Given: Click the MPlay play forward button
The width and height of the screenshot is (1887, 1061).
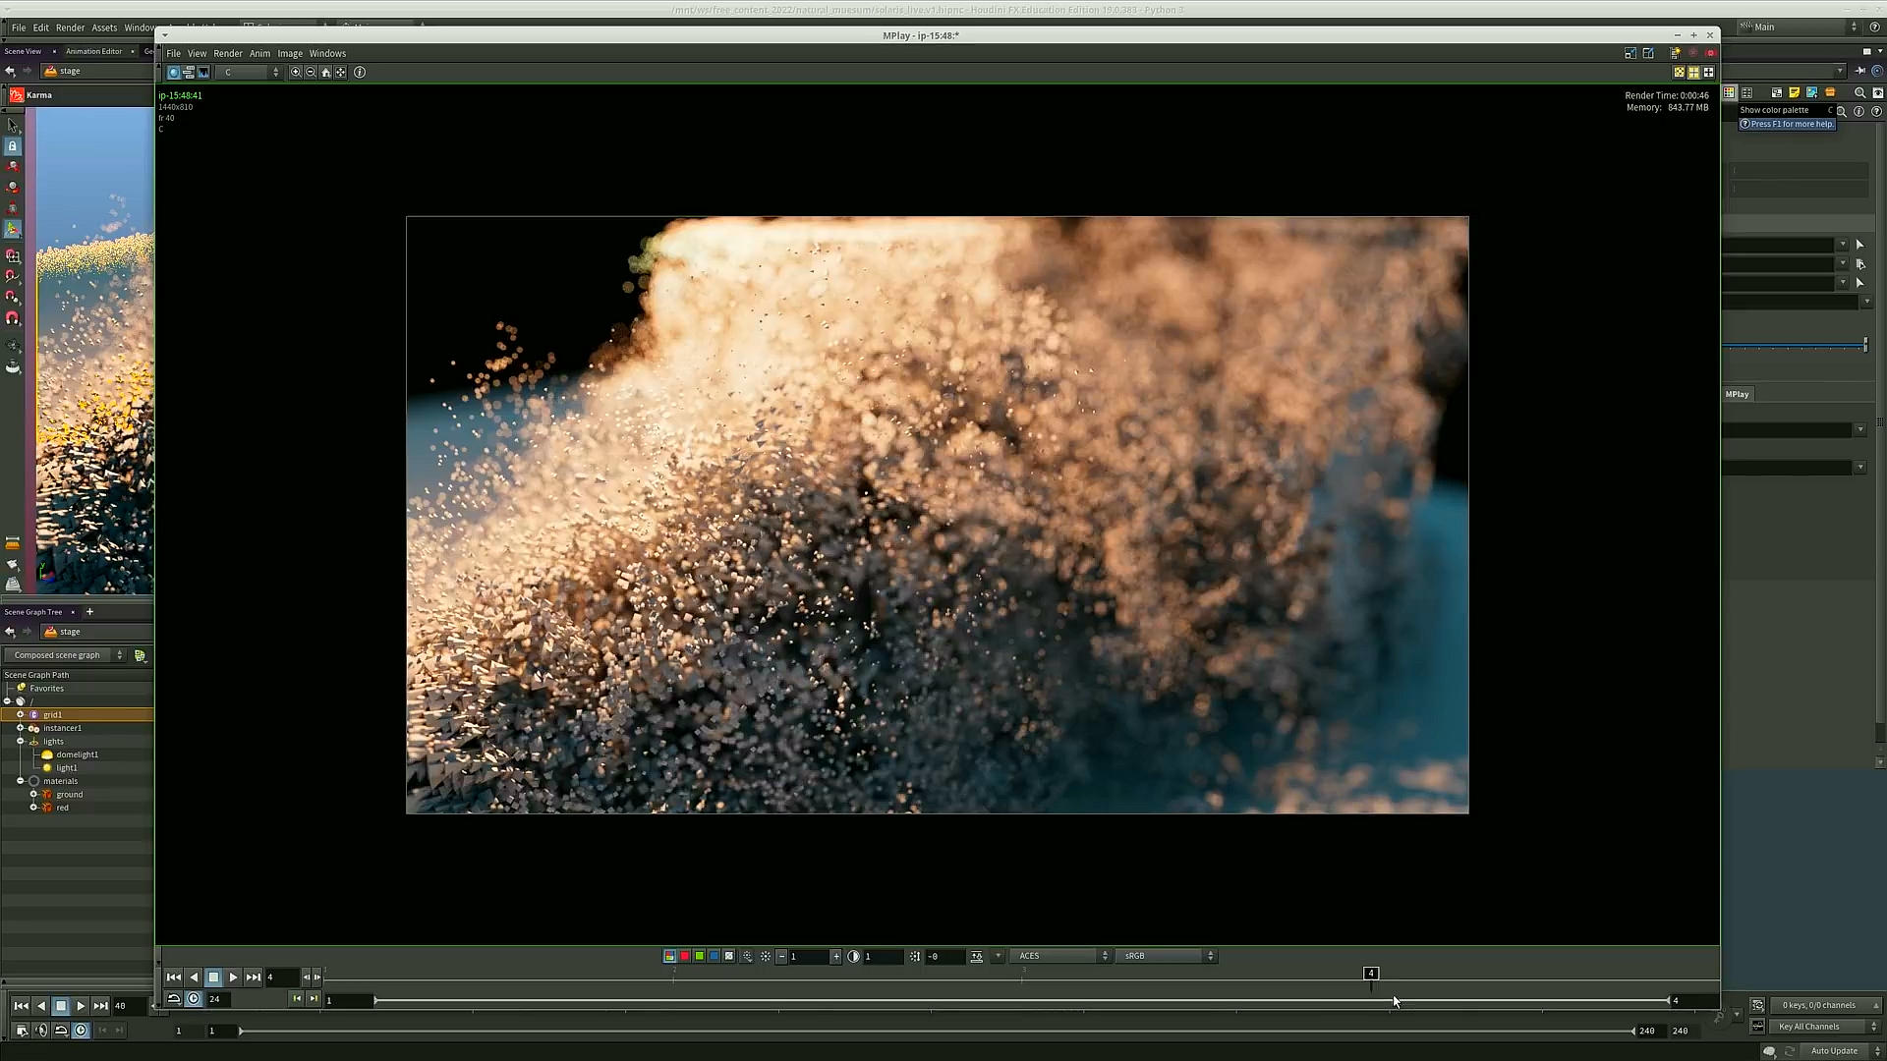Looking at the screenshot, I should [x=233, y=977].
